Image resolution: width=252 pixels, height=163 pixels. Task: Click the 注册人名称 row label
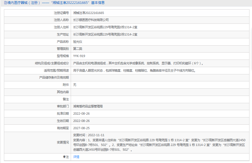coord(61,20)
